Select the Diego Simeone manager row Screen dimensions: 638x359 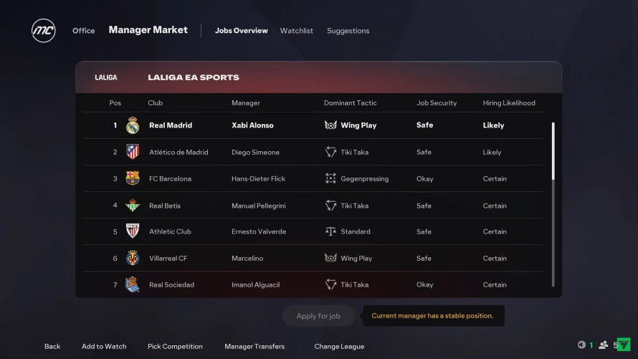pos(313,152)
